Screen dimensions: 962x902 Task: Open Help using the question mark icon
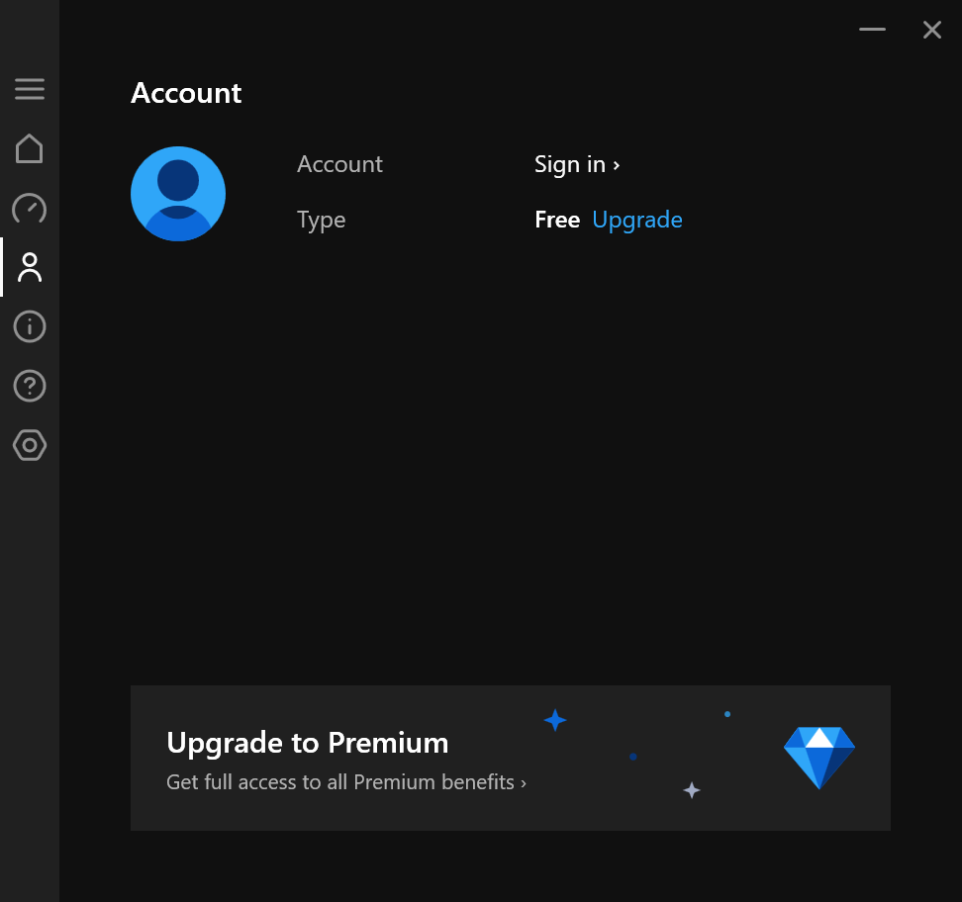(x=30, y=386)
